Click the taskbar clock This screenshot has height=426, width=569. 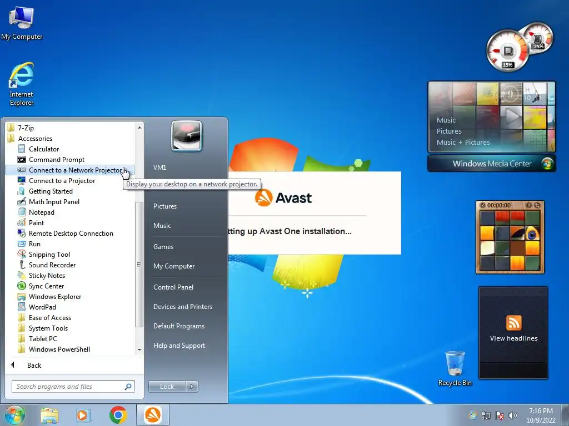coord(541,415)
